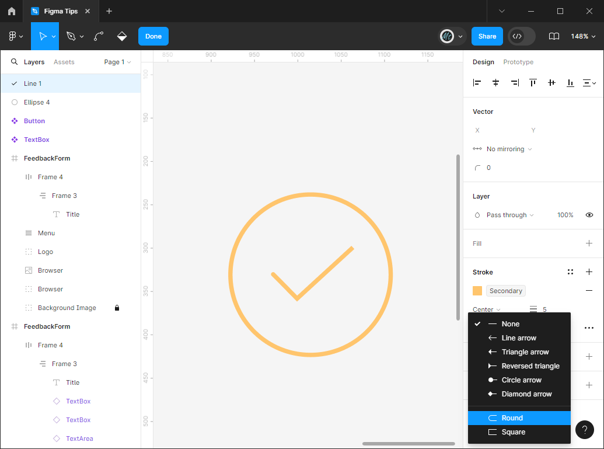Switch to the Assets tab
Screen dimensions: 604x449
(64, 62)
